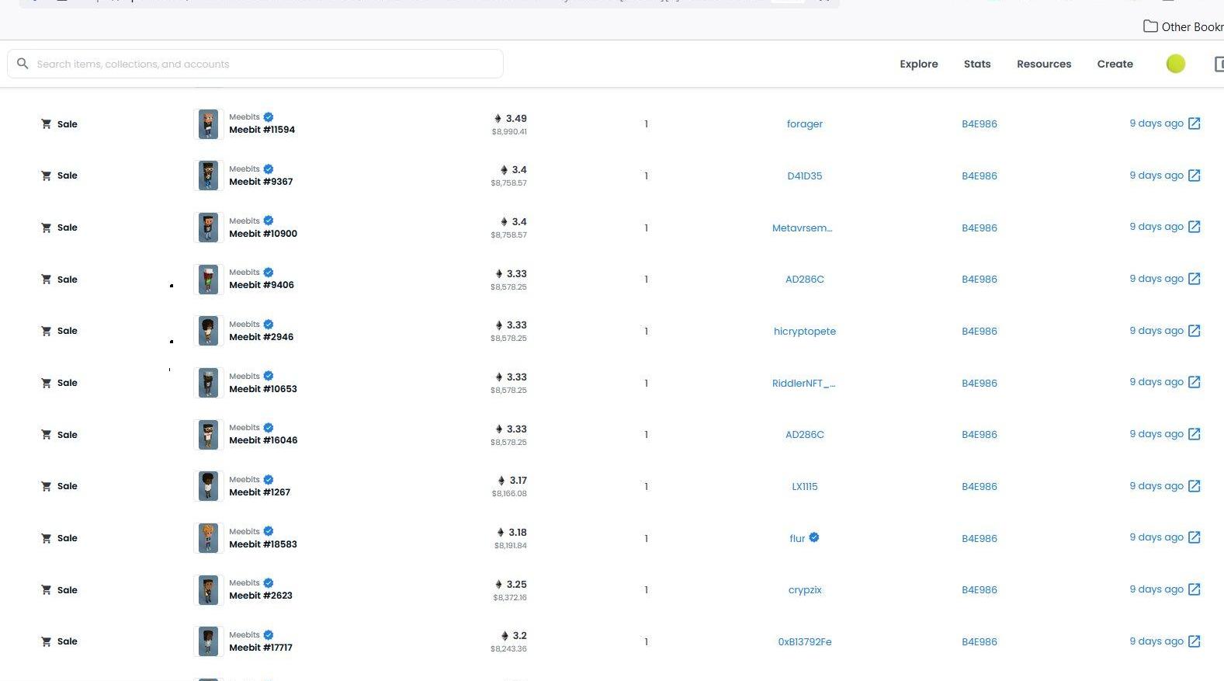
Task: Click the Other Bookmarks folder icon
Action: pos(1150,26)
